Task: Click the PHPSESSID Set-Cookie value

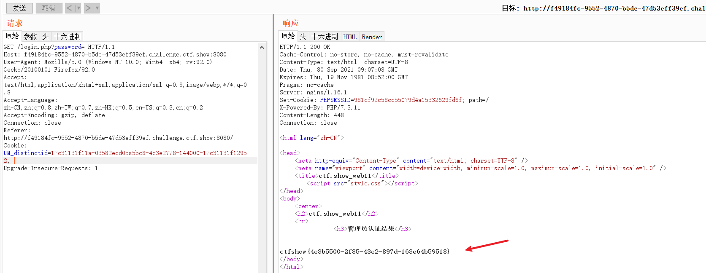Action: [x=408, y=100]
